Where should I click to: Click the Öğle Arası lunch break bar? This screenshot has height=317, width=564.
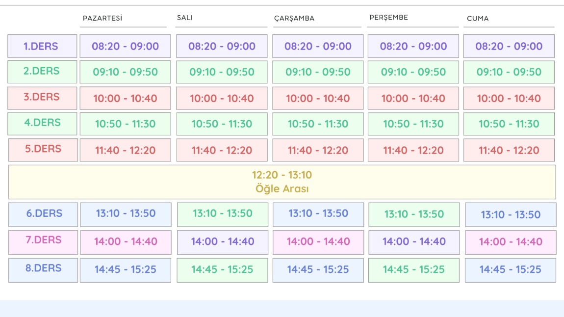[282, 182]
